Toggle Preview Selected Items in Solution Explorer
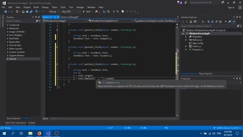The image size is (243, 137). (x=234, y=22)
